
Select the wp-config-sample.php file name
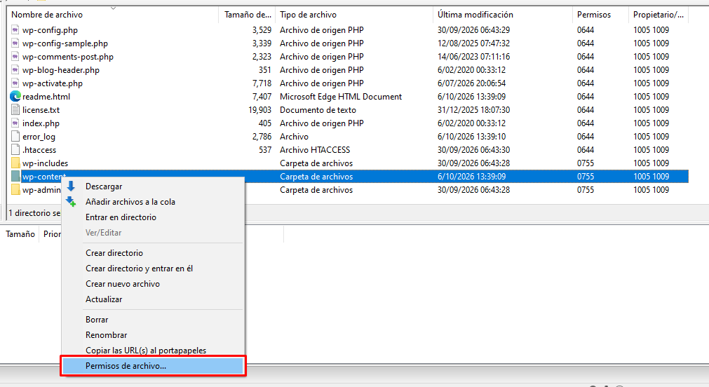click(x=65, y=43)
